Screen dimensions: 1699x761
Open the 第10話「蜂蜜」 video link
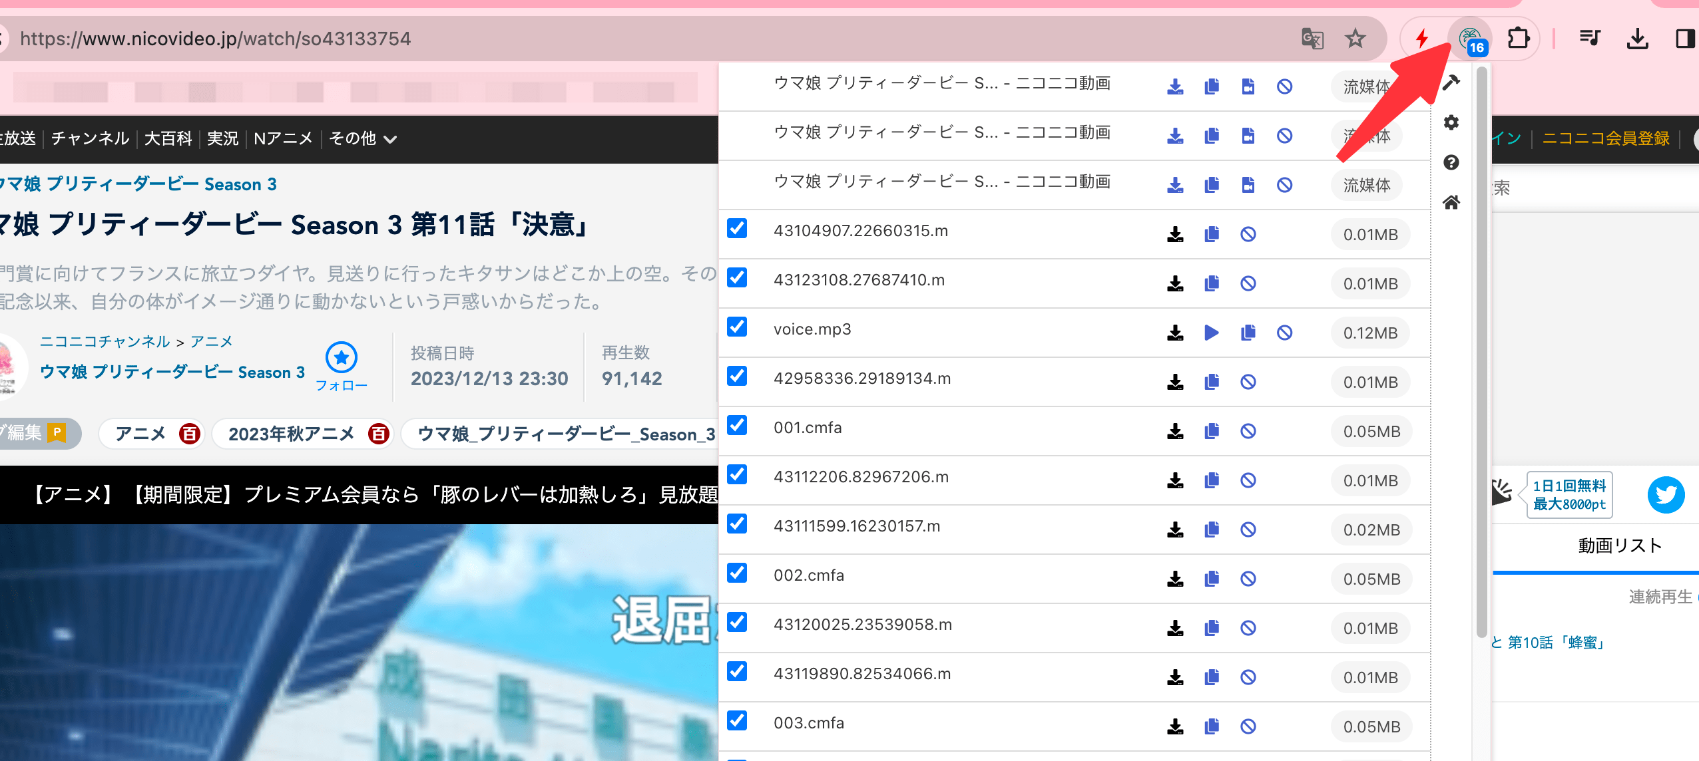tap(1555, 643)
